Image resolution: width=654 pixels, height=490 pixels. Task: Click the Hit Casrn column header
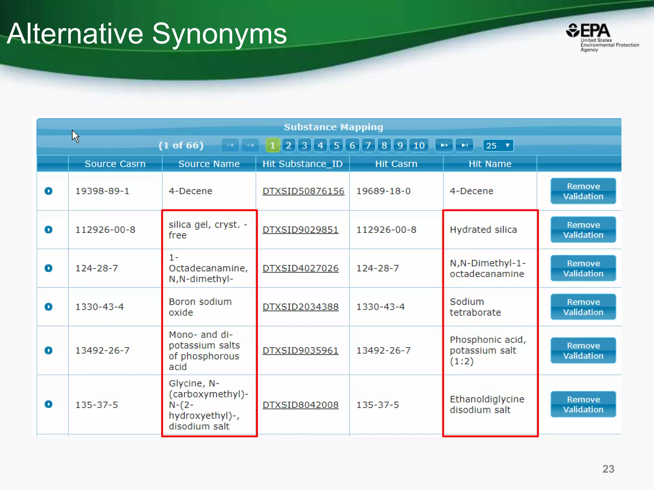coord(396,164)
